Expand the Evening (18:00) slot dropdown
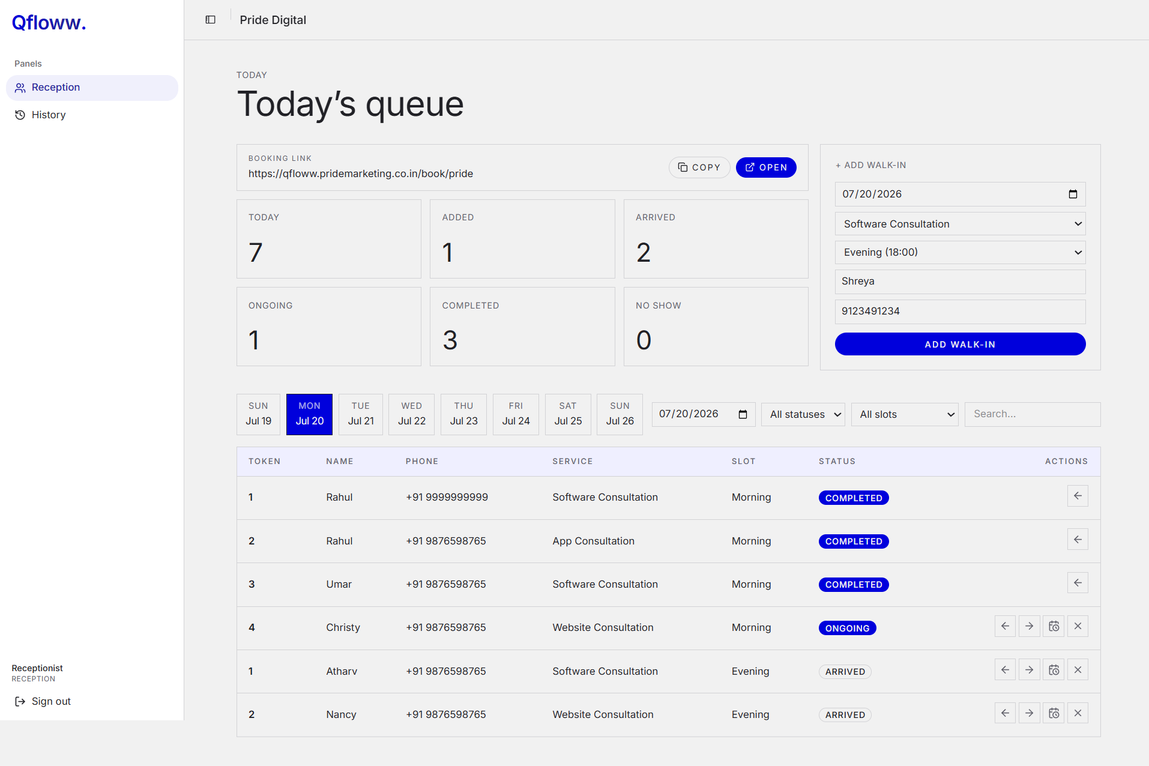Viewport: 1149px width, 766px height. 960,252
